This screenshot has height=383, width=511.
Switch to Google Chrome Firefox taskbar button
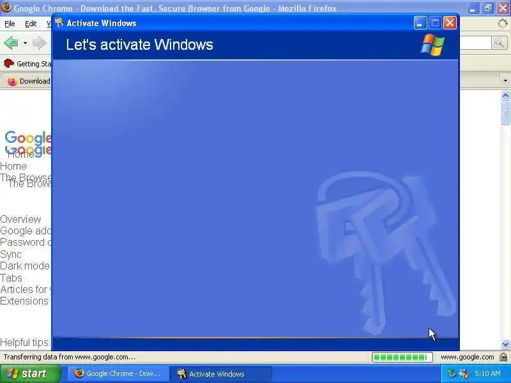[x=118, y=373]
